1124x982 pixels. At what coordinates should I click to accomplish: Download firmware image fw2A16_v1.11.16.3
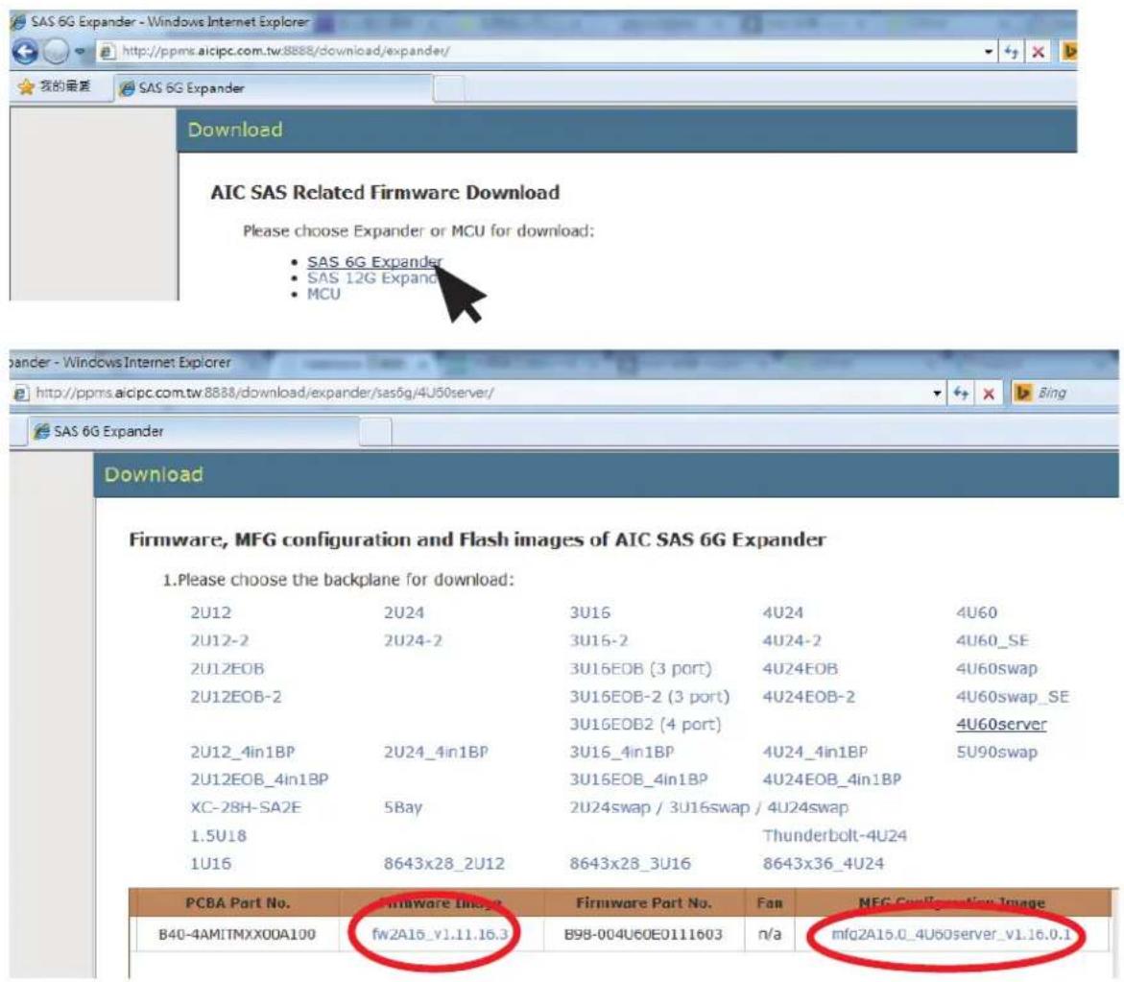coord(441,935)
